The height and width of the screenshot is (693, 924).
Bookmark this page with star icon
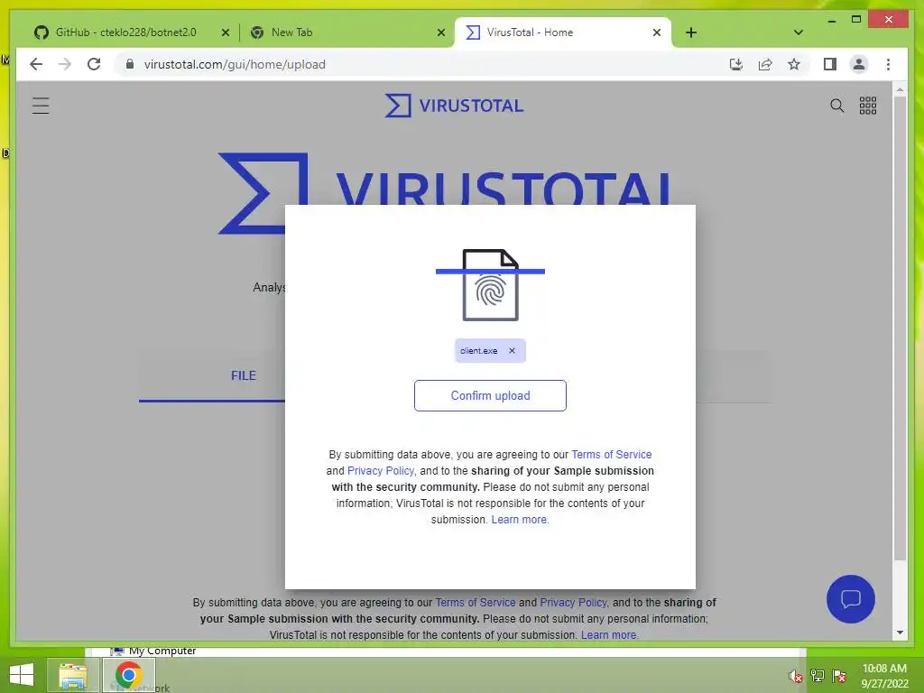[794, 64]
